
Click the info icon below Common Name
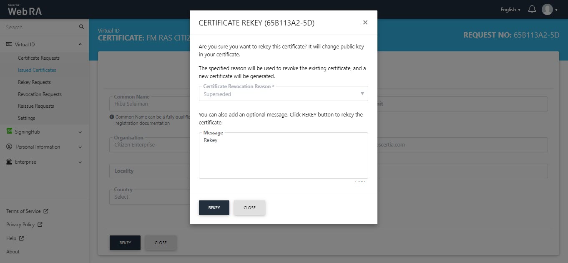(x=112, y=117)
